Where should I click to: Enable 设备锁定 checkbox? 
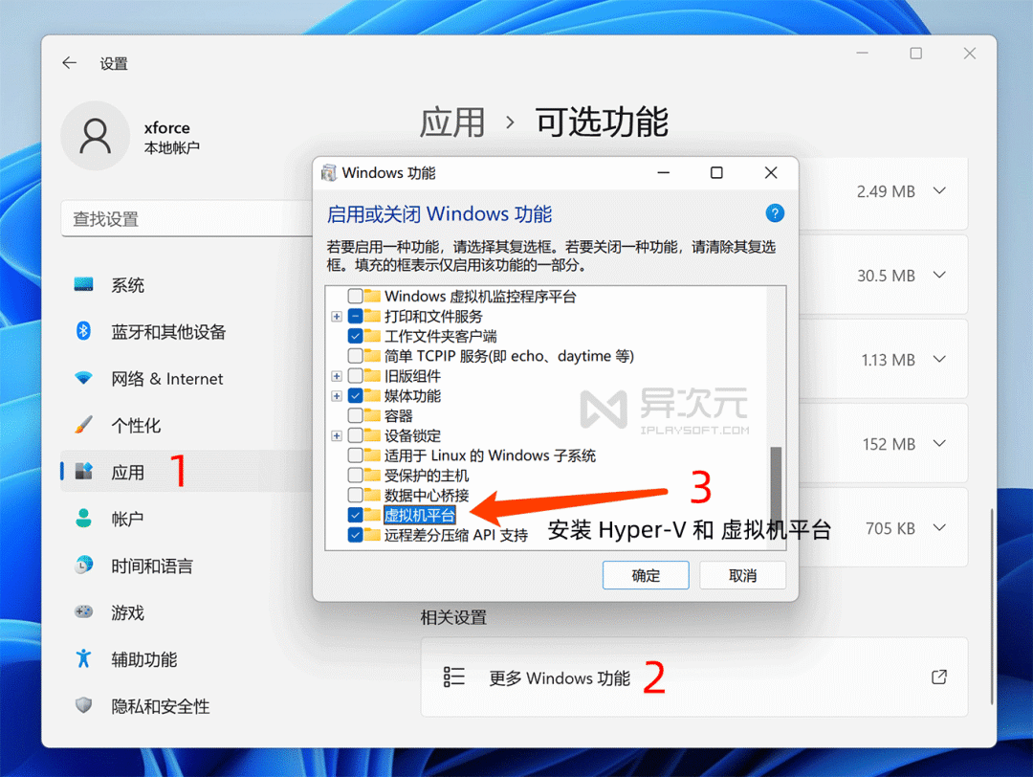click(x=355, y=435)
